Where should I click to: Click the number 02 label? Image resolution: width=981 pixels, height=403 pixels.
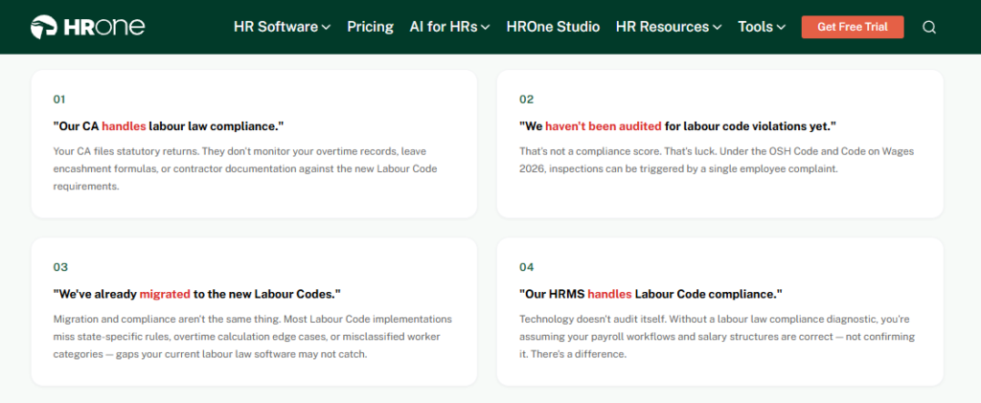point(526,100)
